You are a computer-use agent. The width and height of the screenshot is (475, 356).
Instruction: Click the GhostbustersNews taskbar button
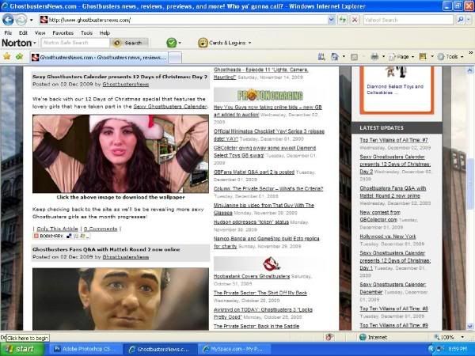[160, 349]
